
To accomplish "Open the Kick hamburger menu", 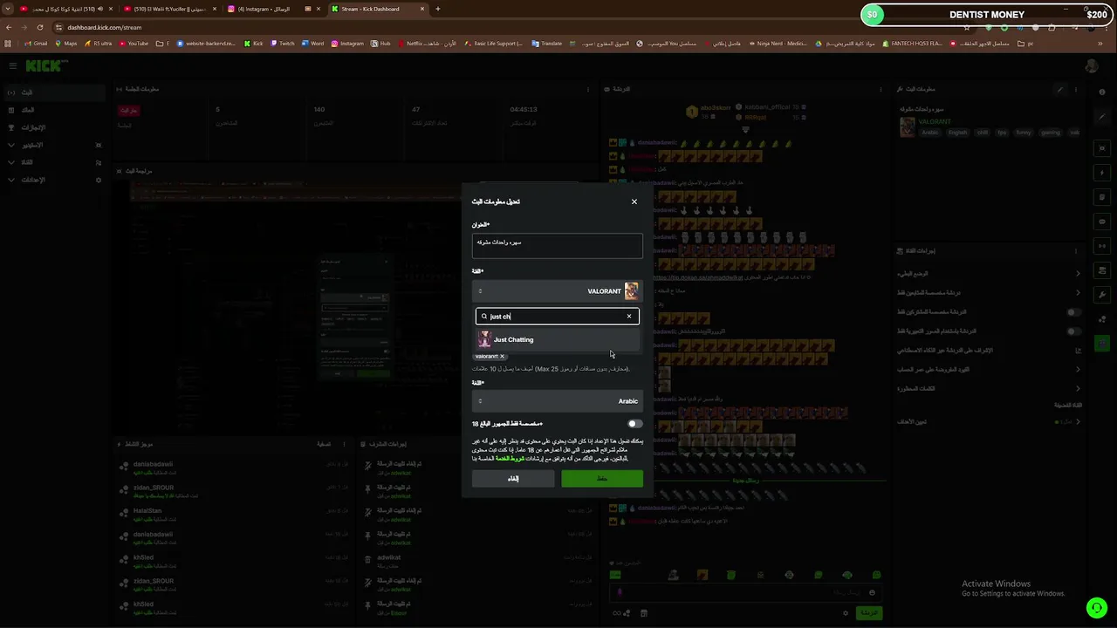I will (12, 66).
